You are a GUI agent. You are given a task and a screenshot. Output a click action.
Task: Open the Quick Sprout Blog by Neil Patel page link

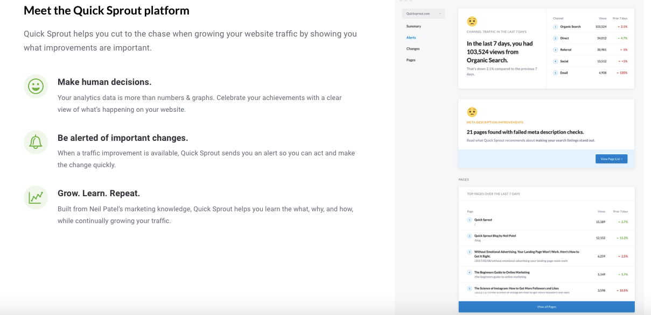pyautogui.click(x=495, y=235)
